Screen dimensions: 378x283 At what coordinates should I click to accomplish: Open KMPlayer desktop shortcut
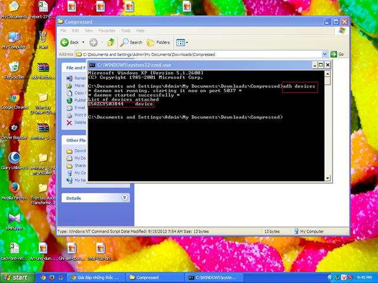[x=14, y=222]
